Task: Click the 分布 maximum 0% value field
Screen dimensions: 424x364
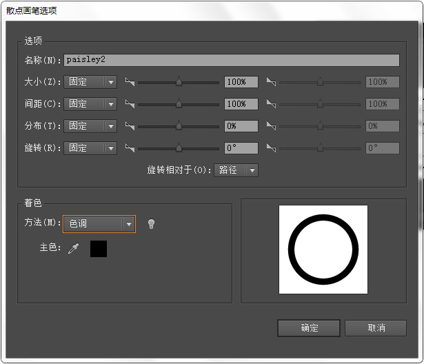Action: (383, 126)
